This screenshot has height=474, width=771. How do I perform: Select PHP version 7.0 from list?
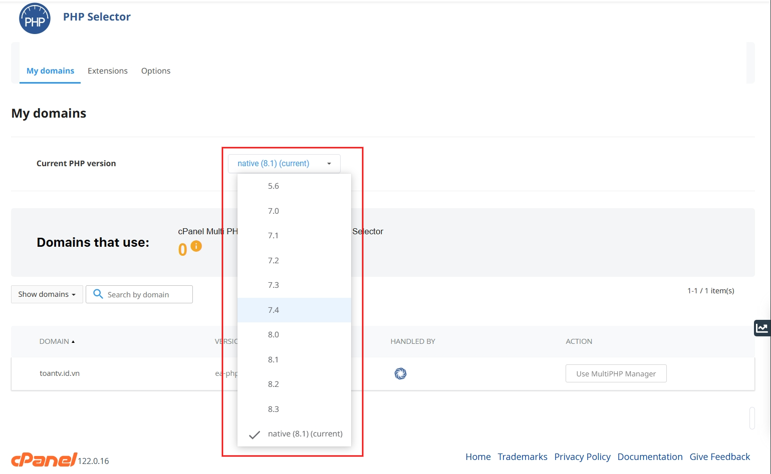(x=294, y=211)
